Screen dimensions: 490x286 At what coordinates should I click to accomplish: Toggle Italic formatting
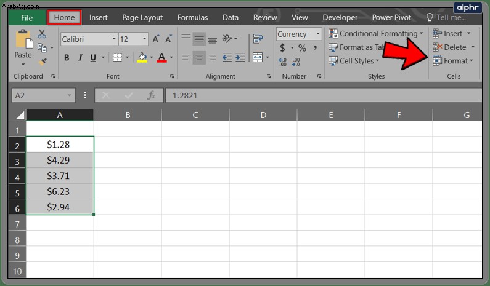pyautogui.click(x=80, y=58)
